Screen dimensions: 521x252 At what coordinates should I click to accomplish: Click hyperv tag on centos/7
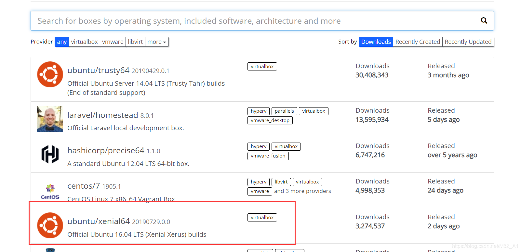pos(259,182)
